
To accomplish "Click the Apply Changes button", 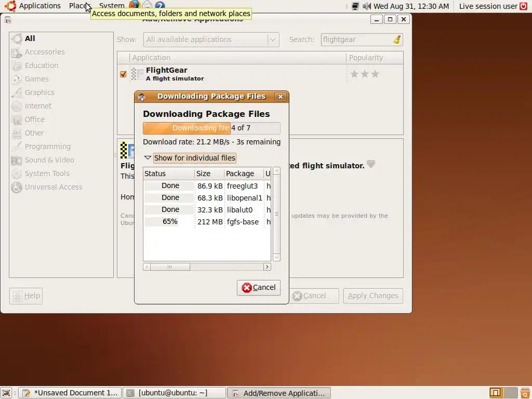I will 373,296.
